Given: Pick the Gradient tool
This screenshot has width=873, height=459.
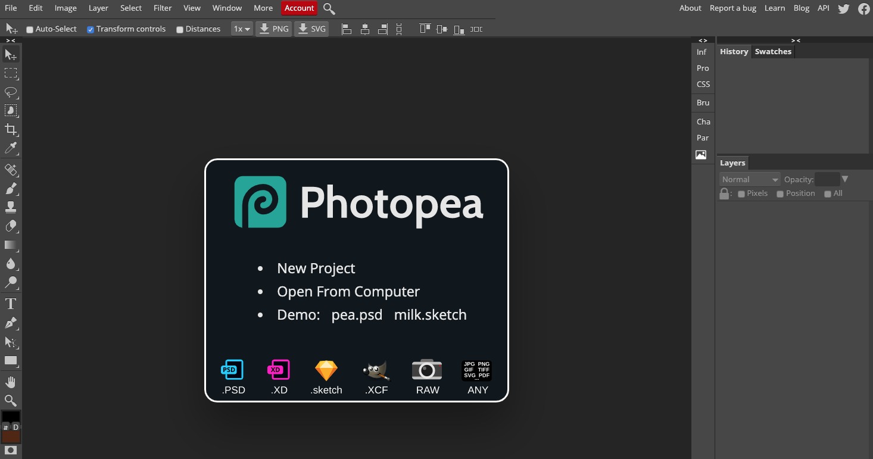Looking at the screenshot, I should [x=11, y=245].
